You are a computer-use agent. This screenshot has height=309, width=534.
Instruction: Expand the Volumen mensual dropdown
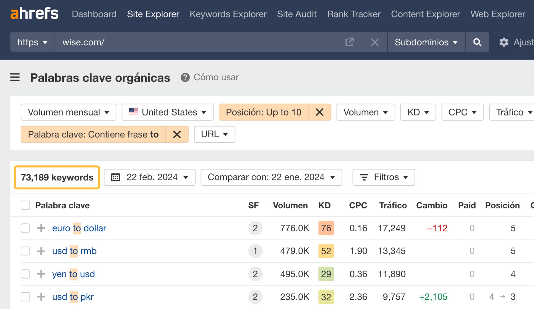point(68,112)
